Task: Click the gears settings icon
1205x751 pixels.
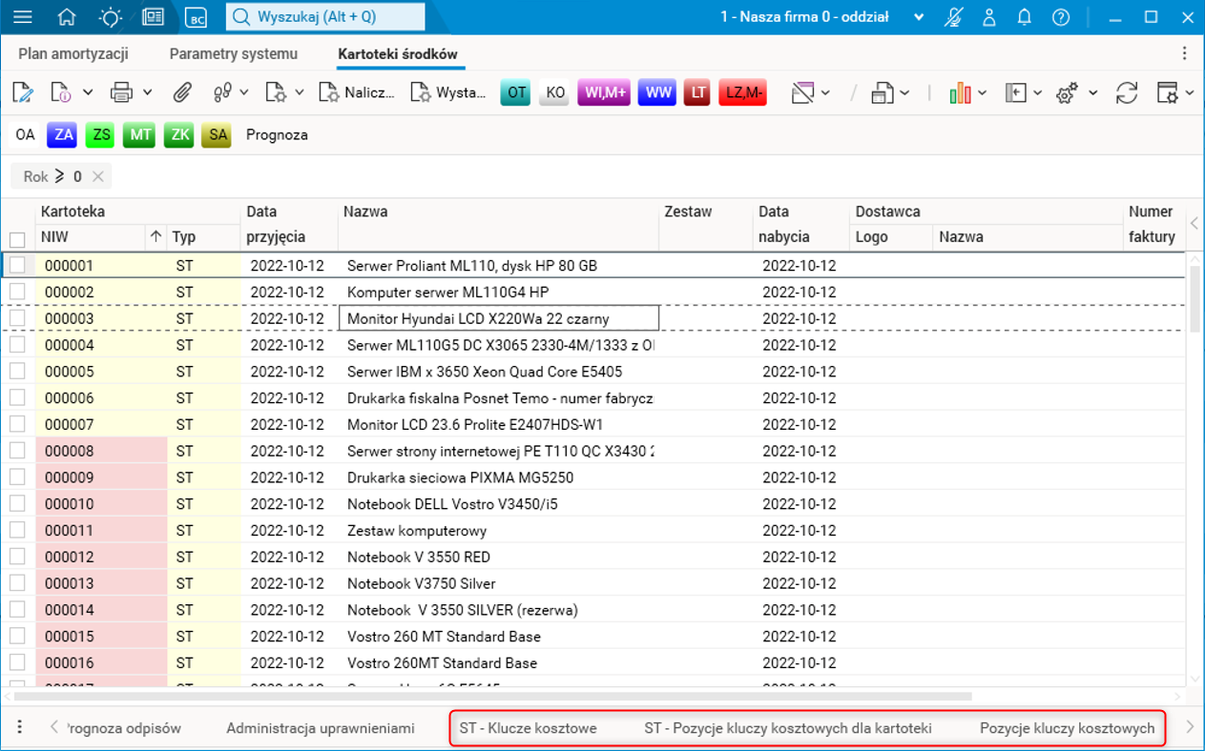Action: [1068, 92]
